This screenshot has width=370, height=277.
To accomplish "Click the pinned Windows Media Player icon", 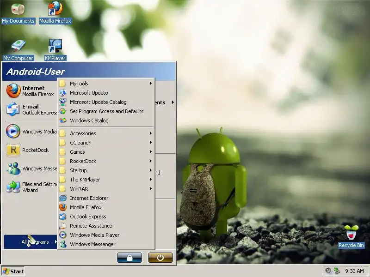I will click(13, 131).
